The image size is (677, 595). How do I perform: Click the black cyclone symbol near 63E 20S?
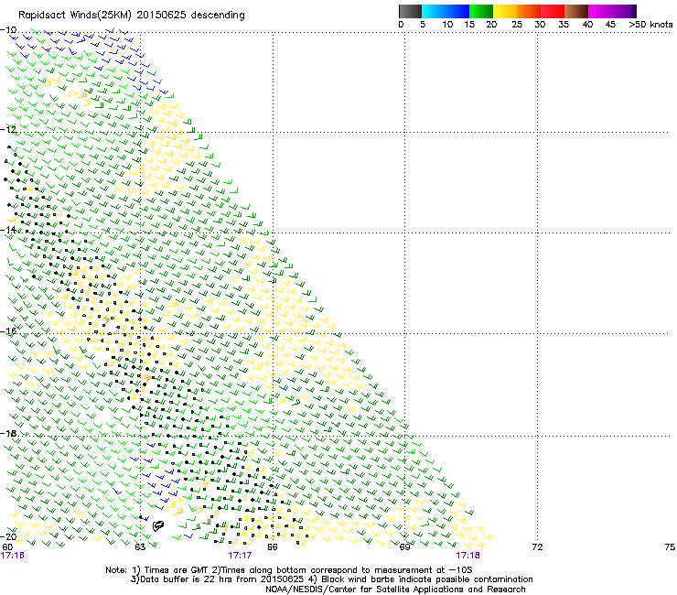tap(158, 525)
